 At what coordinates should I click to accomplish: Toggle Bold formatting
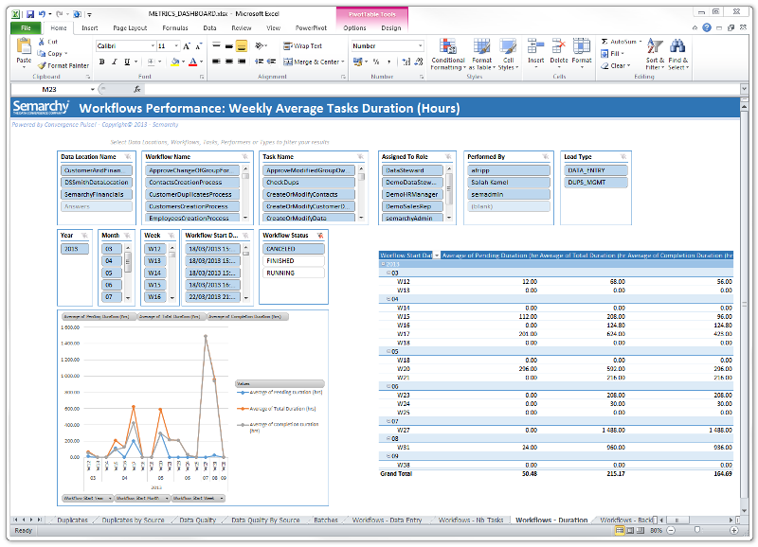pos(102,62)
